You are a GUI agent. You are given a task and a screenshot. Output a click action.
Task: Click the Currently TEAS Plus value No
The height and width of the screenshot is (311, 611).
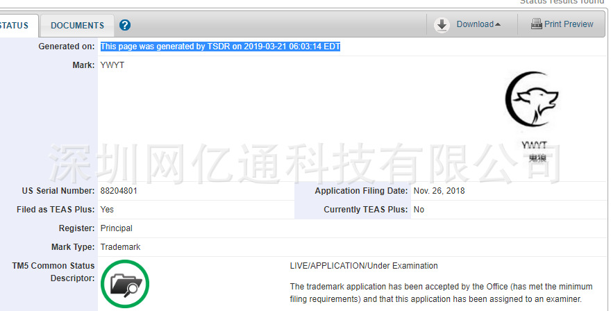pyautogui.click(x=419, y=210)
